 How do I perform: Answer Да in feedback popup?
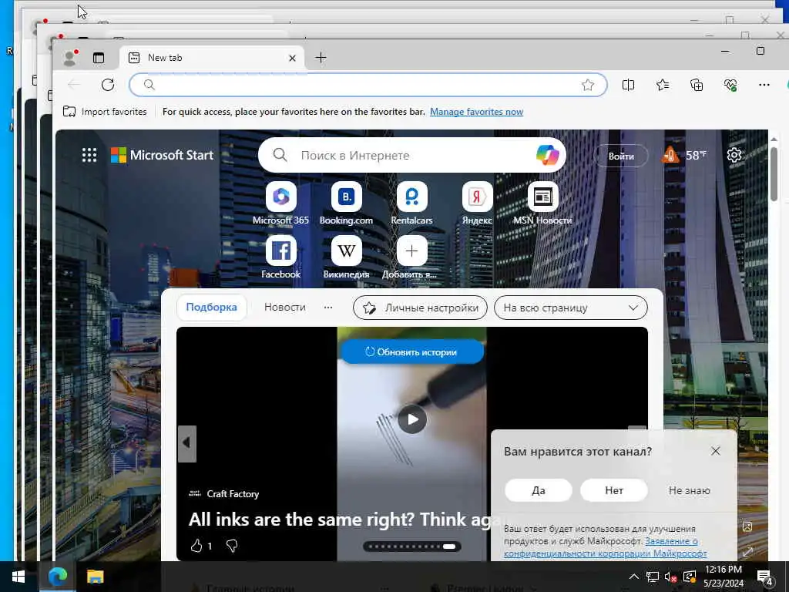pos(539,490)
